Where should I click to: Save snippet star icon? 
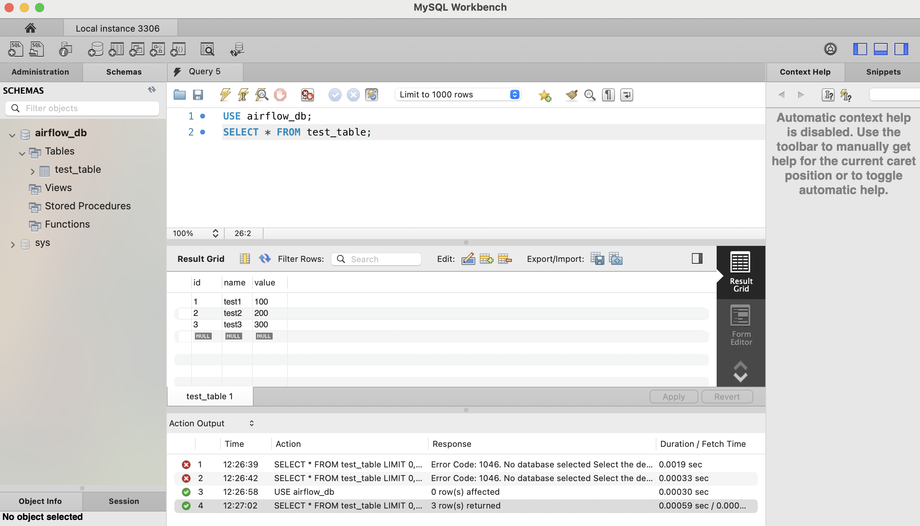pyautogui.click(x=545, y=95)
